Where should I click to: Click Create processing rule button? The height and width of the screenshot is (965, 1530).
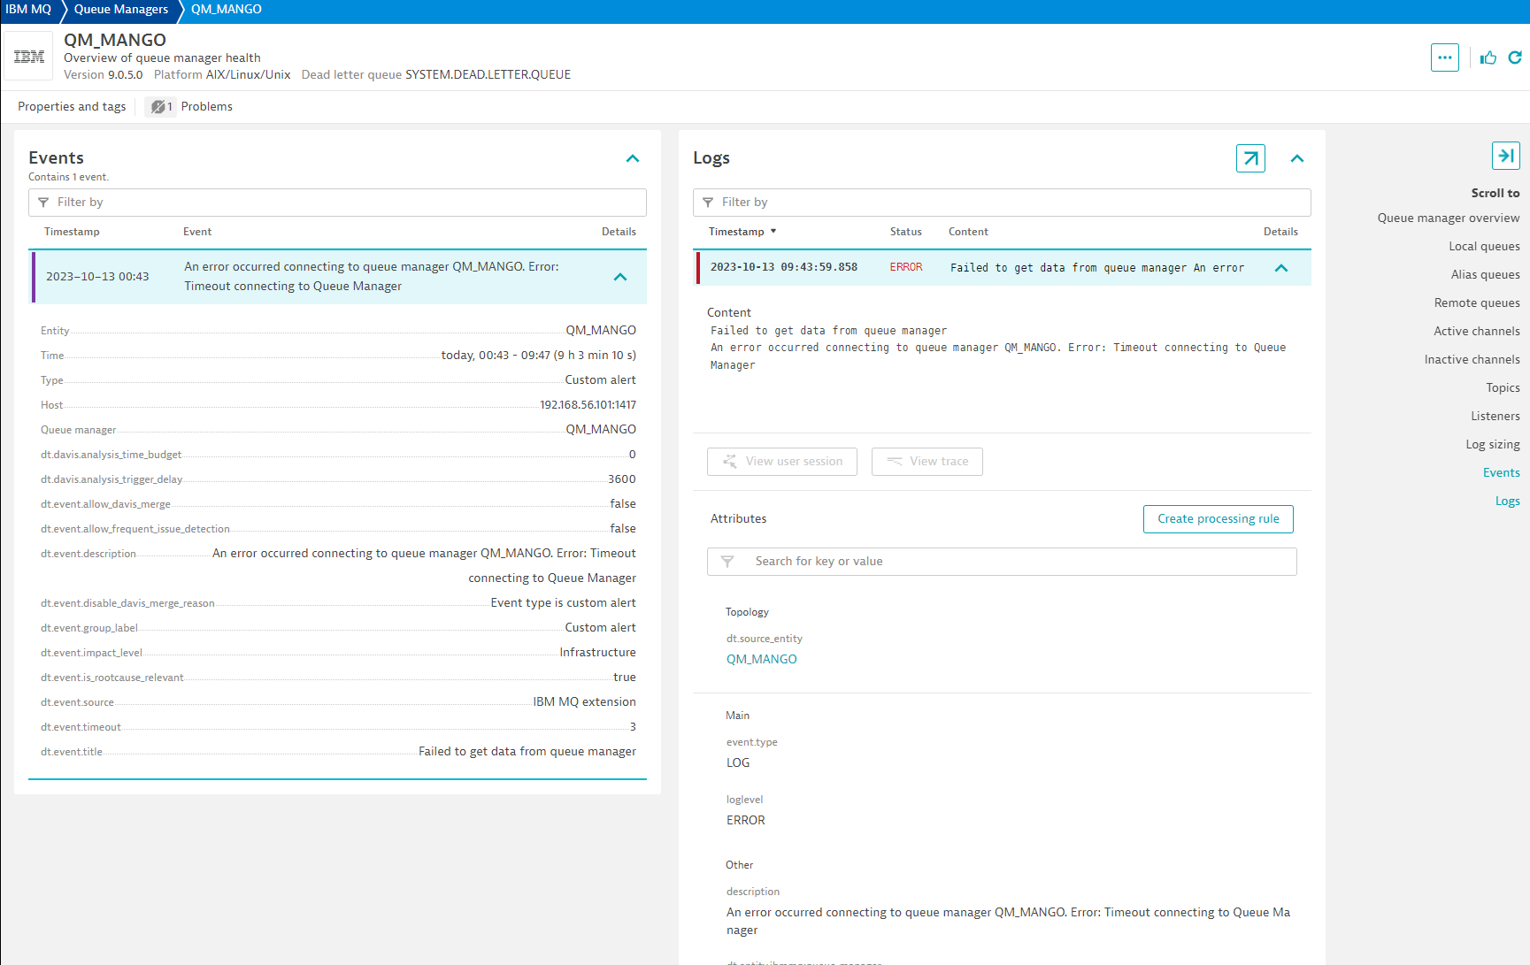point(1218,519)
